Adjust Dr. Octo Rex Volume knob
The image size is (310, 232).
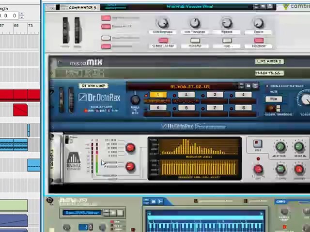pyautogui.click(x=306, y=99)
